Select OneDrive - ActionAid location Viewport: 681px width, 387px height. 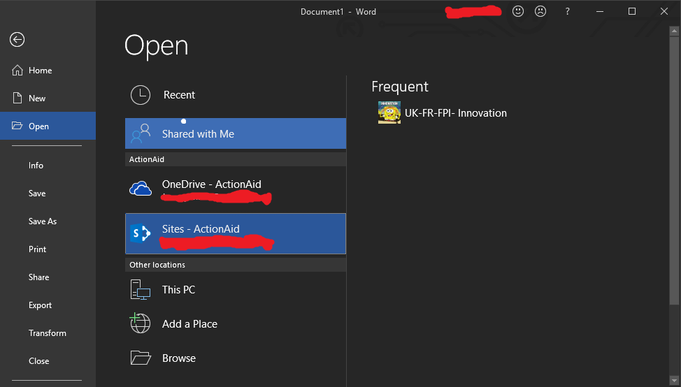(x=236, y=189)
